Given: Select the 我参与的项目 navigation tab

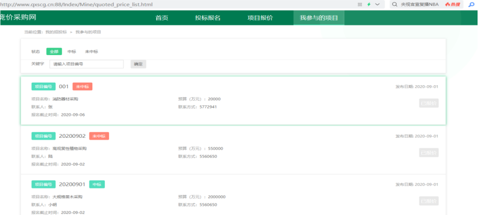Looking at the screenshot, I should (319, 18).
